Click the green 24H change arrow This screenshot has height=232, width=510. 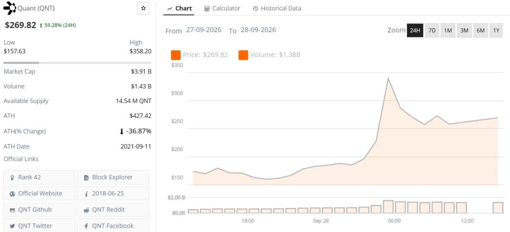tap(41, 25)
